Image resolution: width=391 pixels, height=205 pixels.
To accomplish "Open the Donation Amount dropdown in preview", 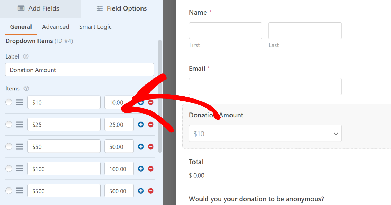I will tap(265, 134).
